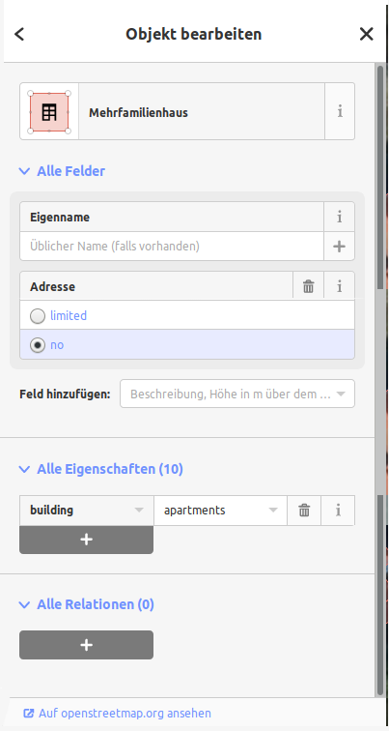Screen dimensions: 389x731
Task: Open the apartments value dropdown
Action: tap(220, 511)
